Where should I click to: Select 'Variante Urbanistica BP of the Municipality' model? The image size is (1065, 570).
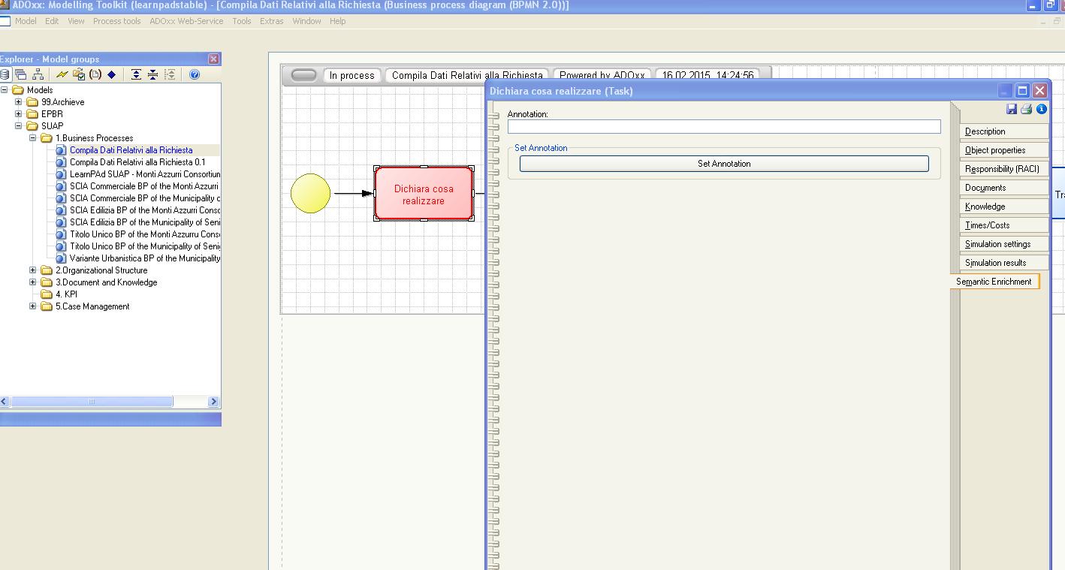click(x=145, y=258)
